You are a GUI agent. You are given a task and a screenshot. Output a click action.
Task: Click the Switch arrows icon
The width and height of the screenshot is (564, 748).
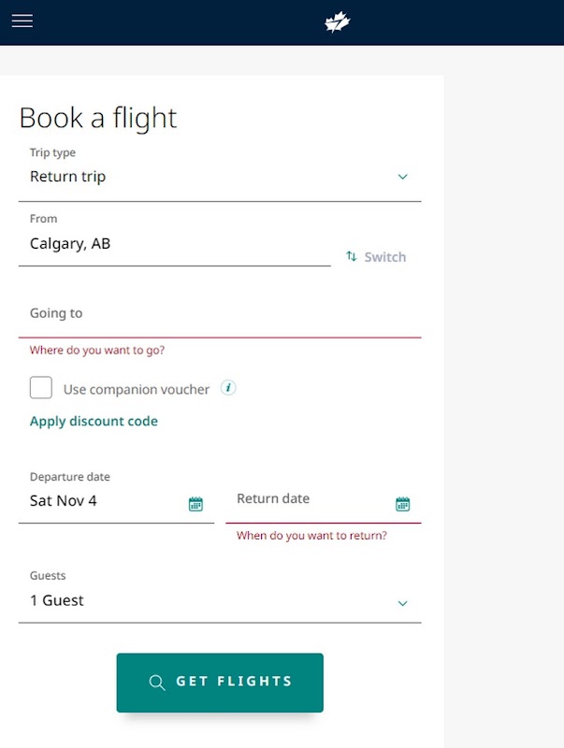(352, 256)
